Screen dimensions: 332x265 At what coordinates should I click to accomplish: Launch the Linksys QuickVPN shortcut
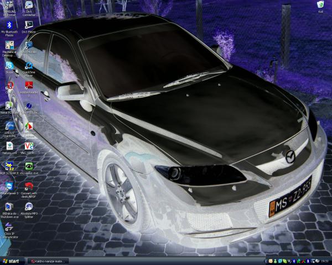pos(9,126)
